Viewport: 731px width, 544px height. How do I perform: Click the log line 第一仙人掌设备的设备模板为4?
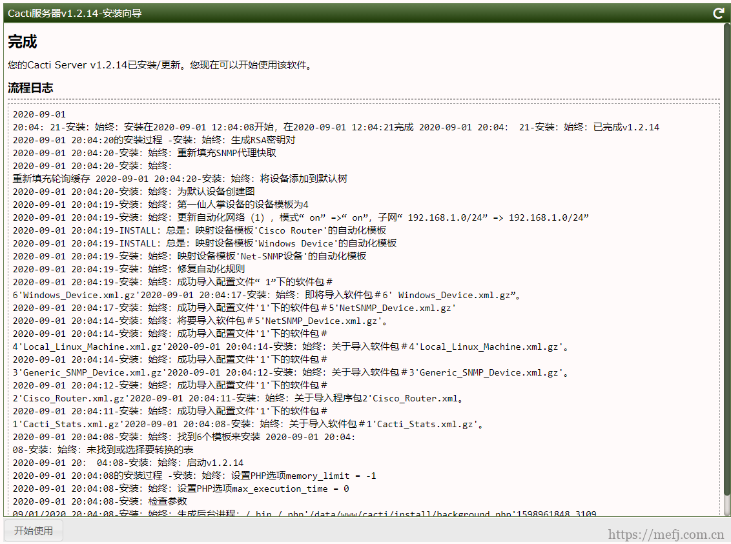[160, 205]
